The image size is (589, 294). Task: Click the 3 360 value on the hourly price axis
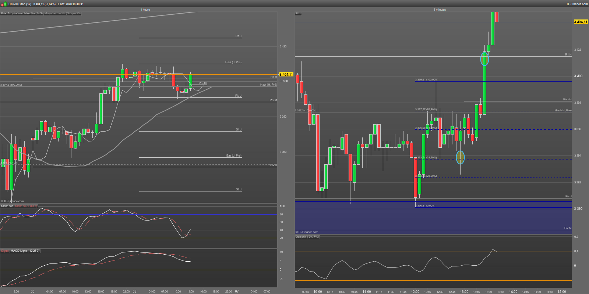click(x=283, y=152)
